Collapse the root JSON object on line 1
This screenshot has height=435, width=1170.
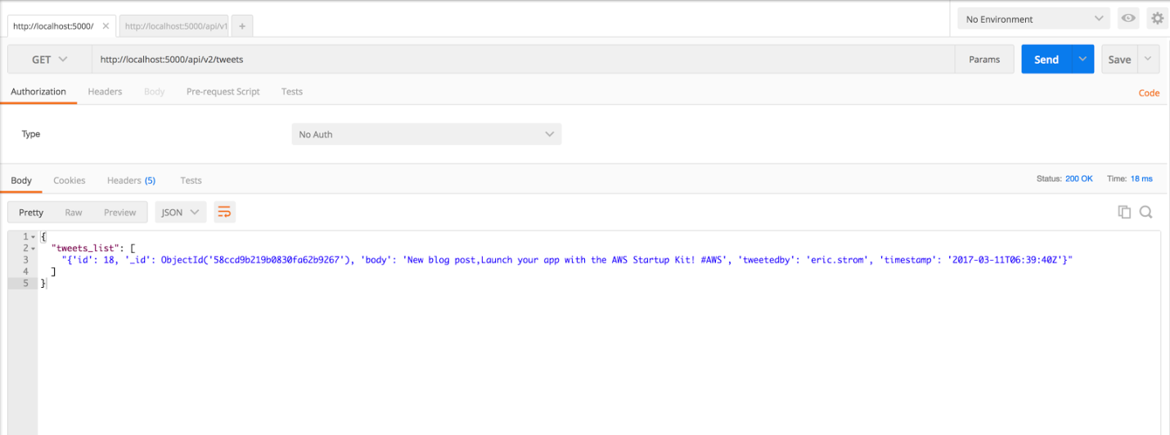point(33,236)
